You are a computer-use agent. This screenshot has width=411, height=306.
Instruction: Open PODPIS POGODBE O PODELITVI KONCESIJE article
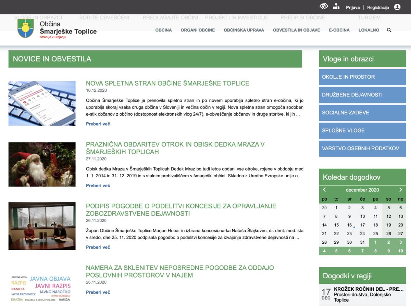(181, 210)
